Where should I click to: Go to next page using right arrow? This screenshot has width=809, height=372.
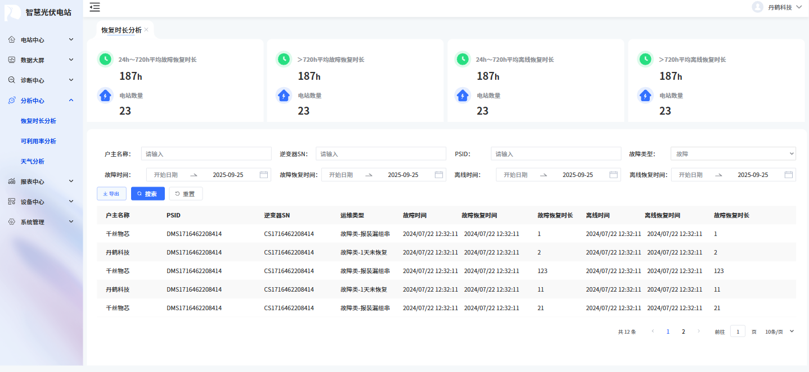(x=699, y=332)
